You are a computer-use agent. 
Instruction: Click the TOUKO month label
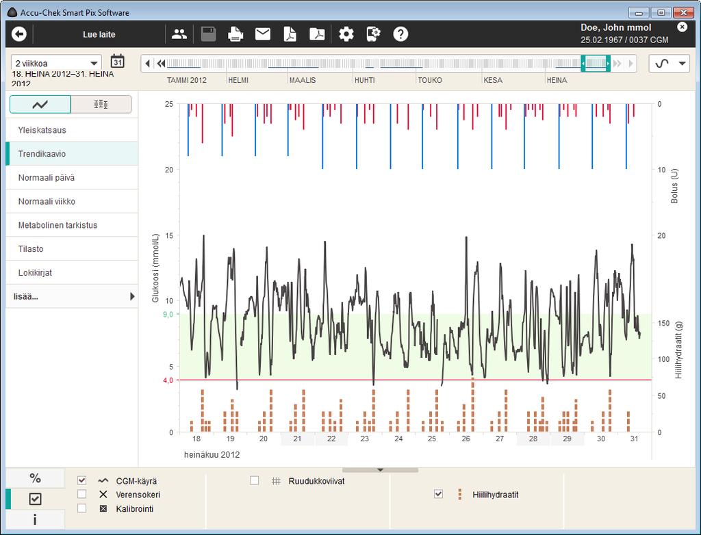pos(430,80)
